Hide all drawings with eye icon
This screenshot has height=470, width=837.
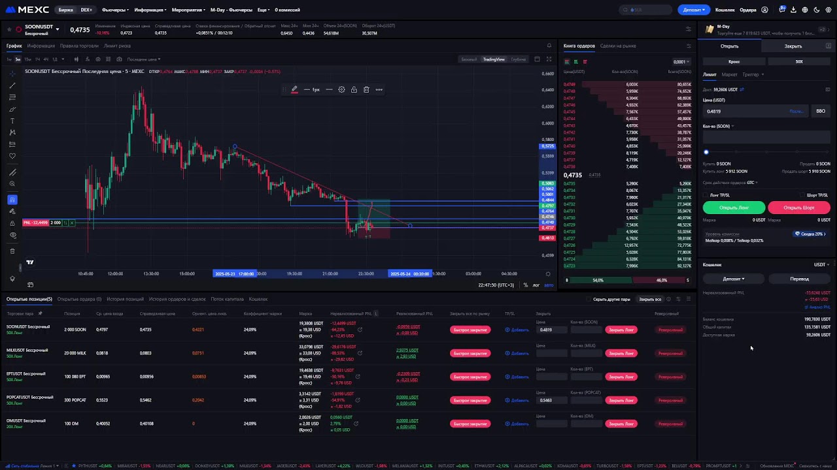pyautogui.click(x=12, y=235)
